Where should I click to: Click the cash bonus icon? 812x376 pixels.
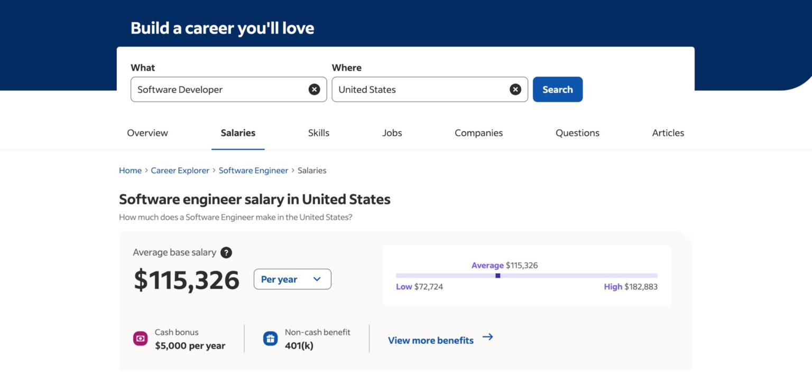[x=140, y=338]
